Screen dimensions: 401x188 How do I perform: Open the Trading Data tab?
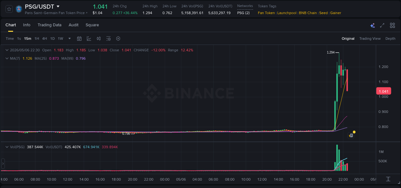[49, 25]
